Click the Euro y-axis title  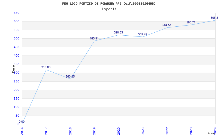13,69
